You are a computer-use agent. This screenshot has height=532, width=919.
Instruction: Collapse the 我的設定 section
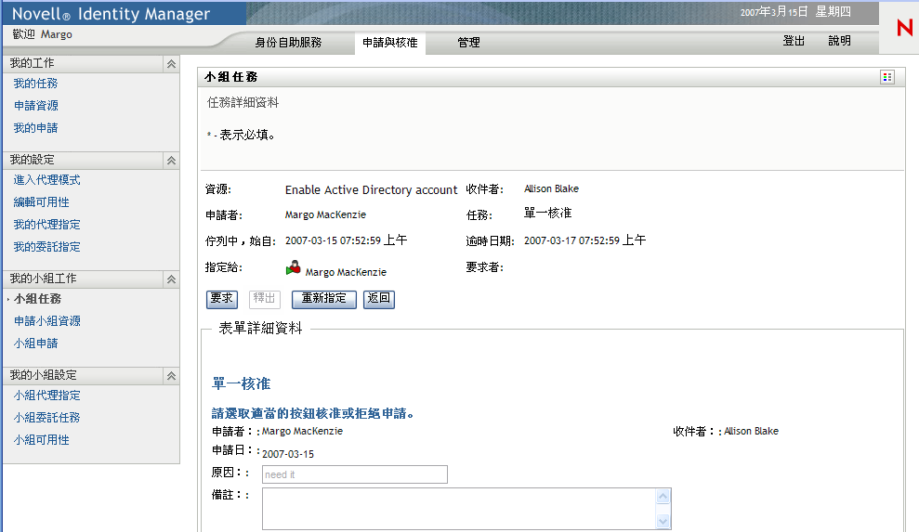click(171, 161)
